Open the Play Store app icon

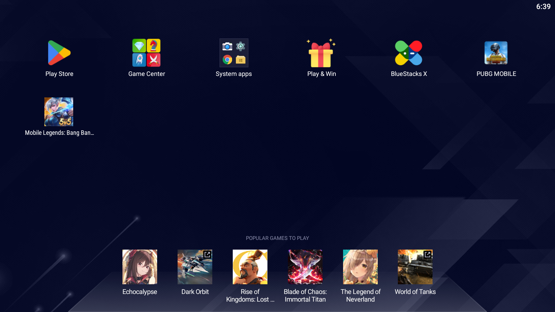(59, 53)
